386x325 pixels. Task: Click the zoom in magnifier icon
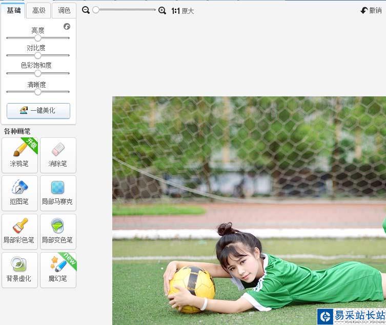(162, 10)
